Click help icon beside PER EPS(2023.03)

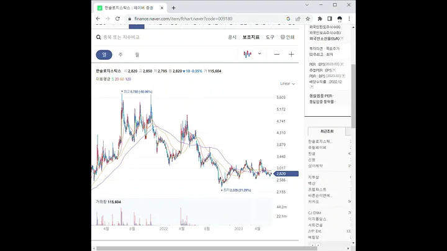342,64
